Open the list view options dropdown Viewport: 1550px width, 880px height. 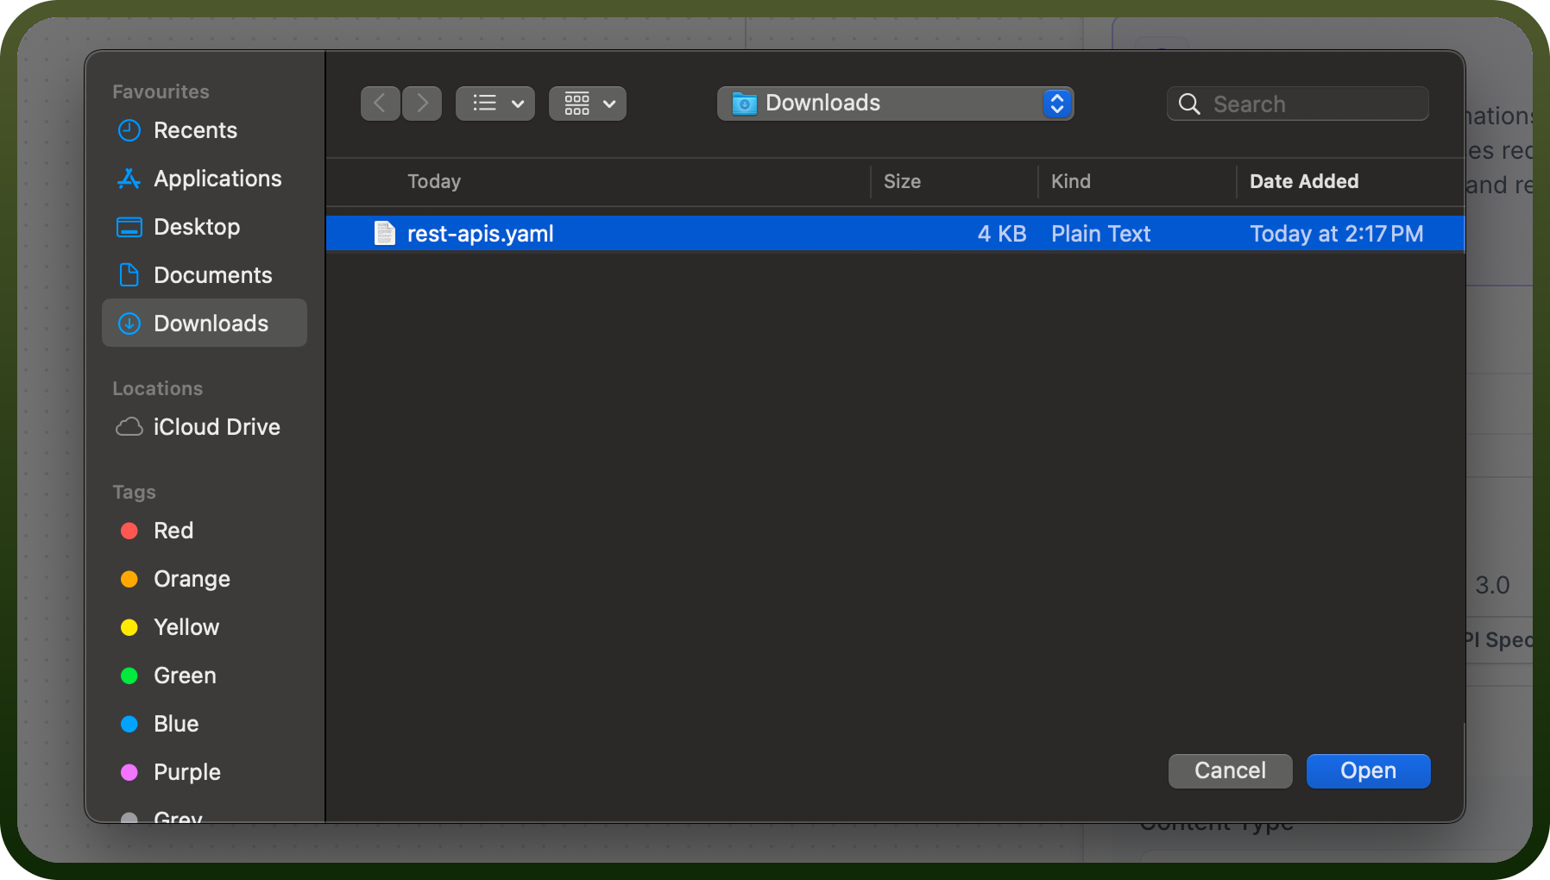[x=495, y=104]
